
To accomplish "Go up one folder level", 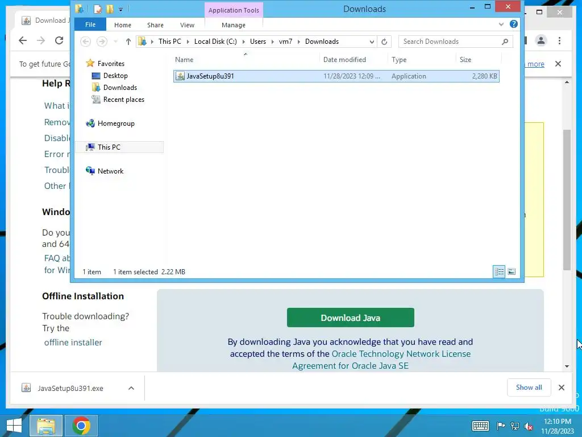I will click(128, 42).
